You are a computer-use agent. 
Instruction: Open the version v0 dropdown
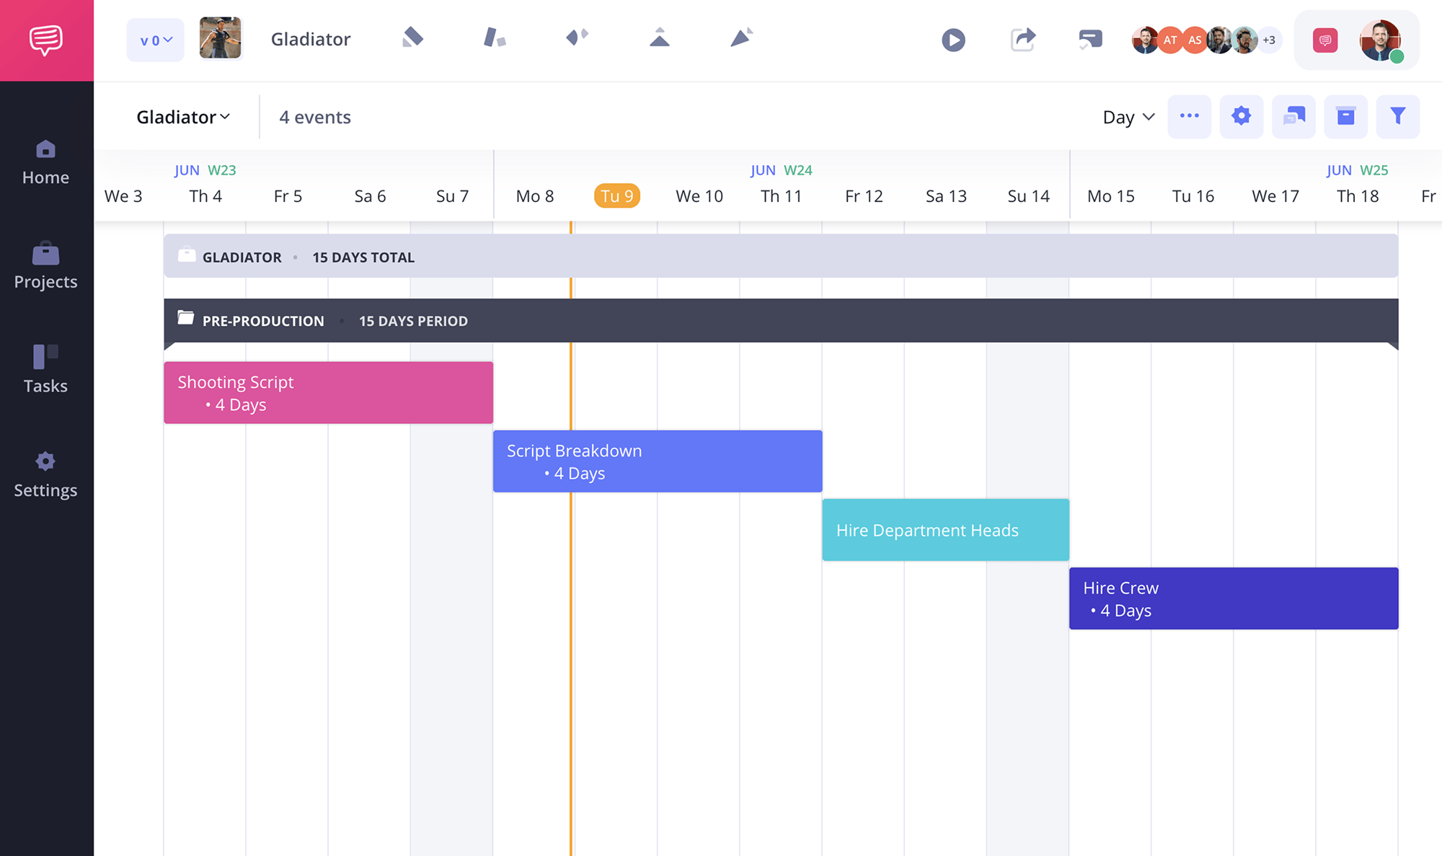tap(156, 40)
